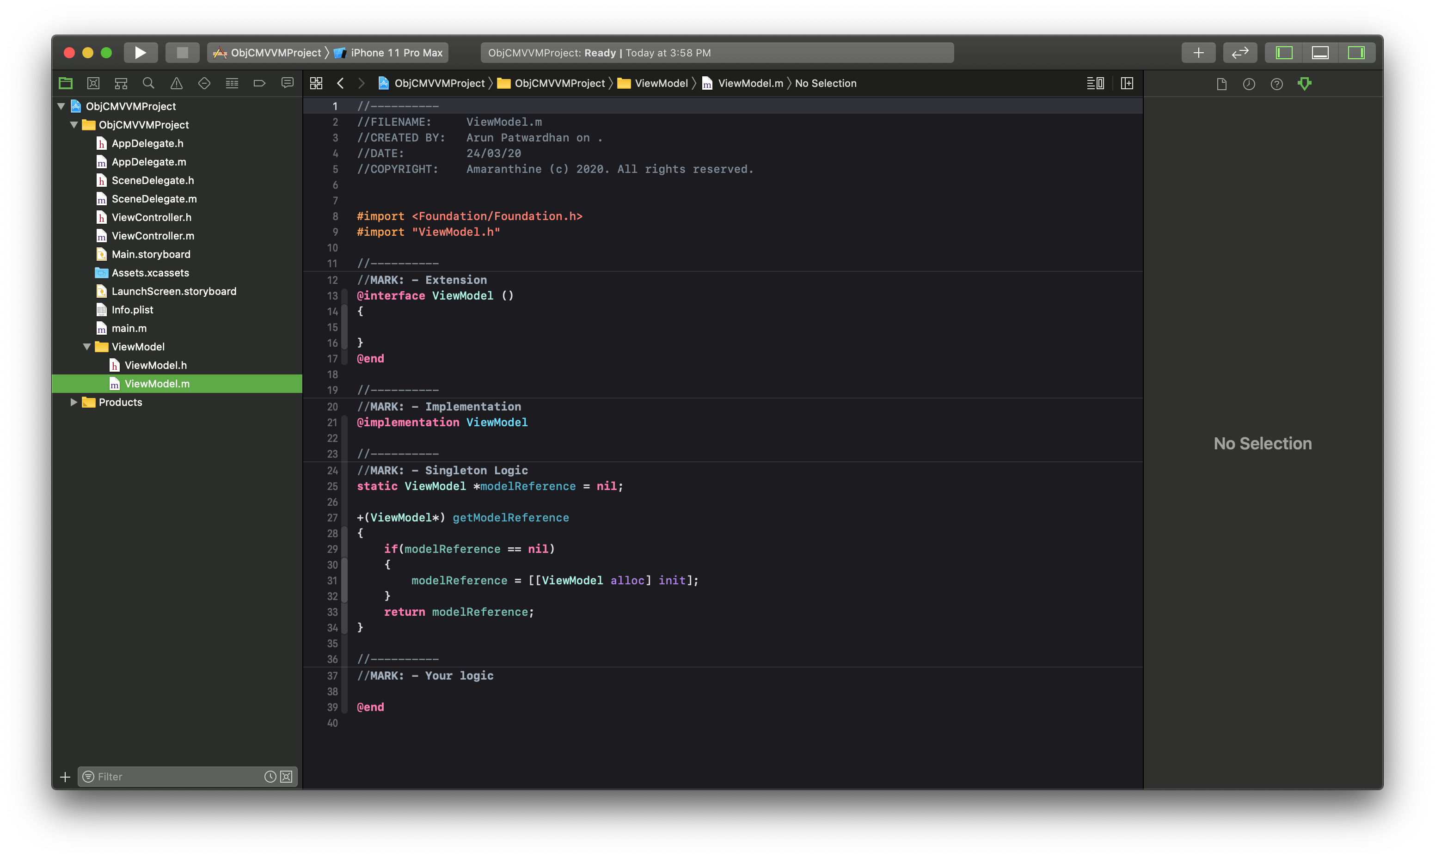
Task: Click the ViewModel.m breadcrumb item
Action: (750, 83)
